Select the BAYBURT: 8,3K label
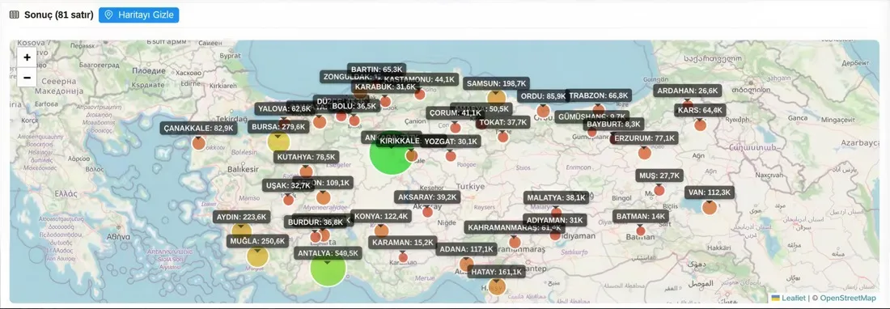Screen dimensions: 890x309 [x=613, y=124]
